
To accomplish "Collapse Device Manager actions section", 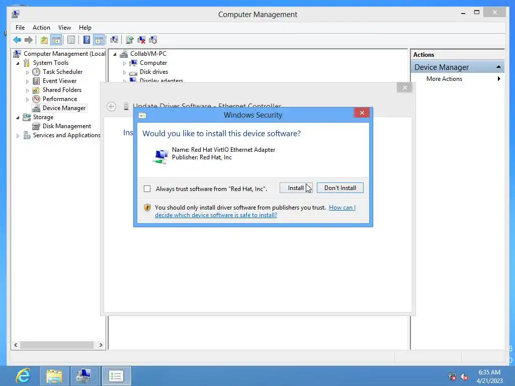I will 498,67.
